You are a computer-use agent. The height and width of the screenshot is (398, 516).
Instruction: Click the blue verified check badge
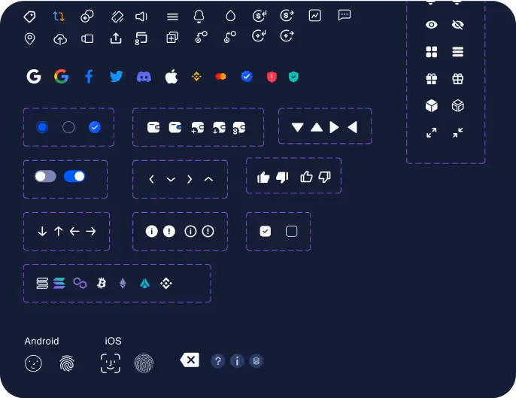(x=247, y=77)
